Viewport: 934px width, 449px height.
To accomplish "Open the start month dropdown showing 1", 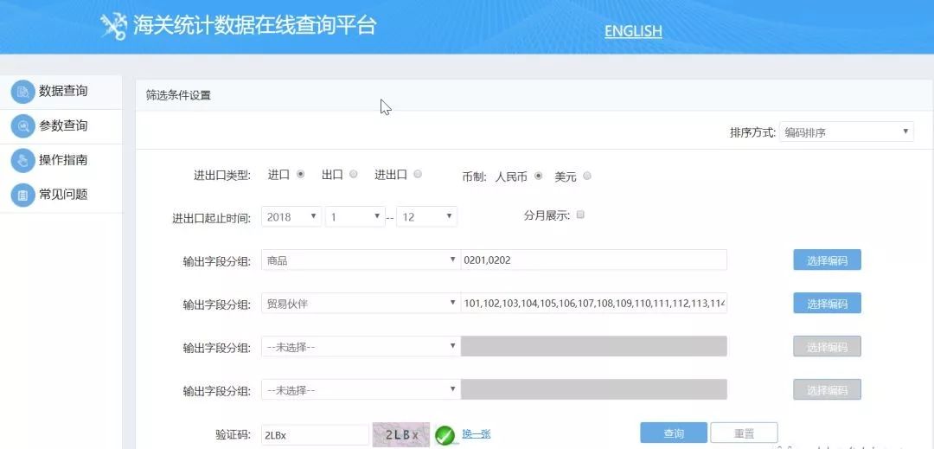I will pos(355,217).
